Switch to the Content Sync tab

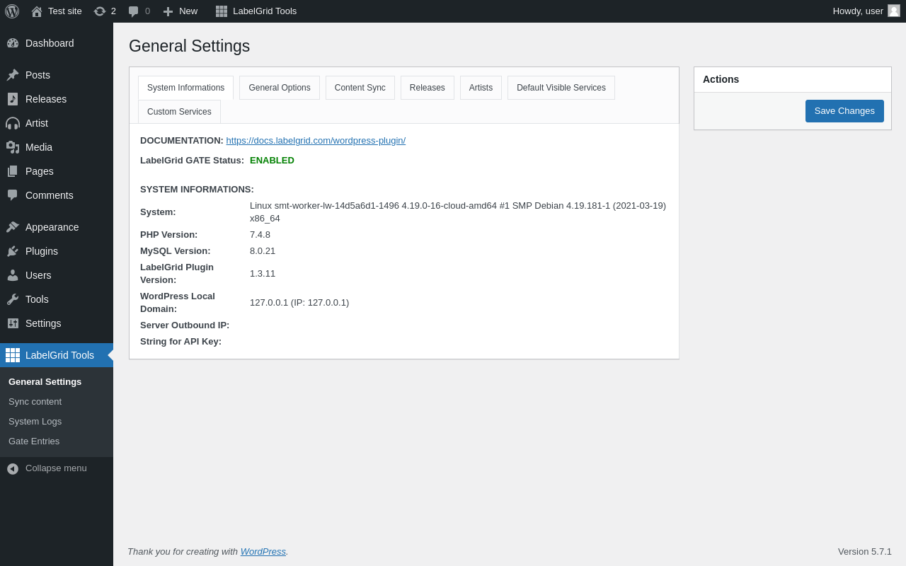[x=360, y=88]
